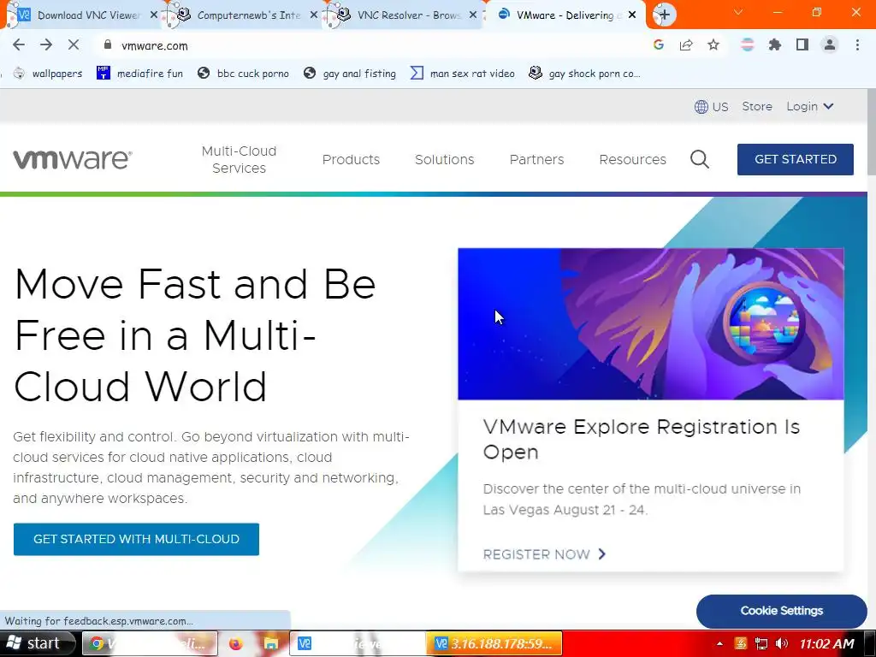Open the Chrome three-dot menu
This screenshot has height=657, width=876.
857,45
